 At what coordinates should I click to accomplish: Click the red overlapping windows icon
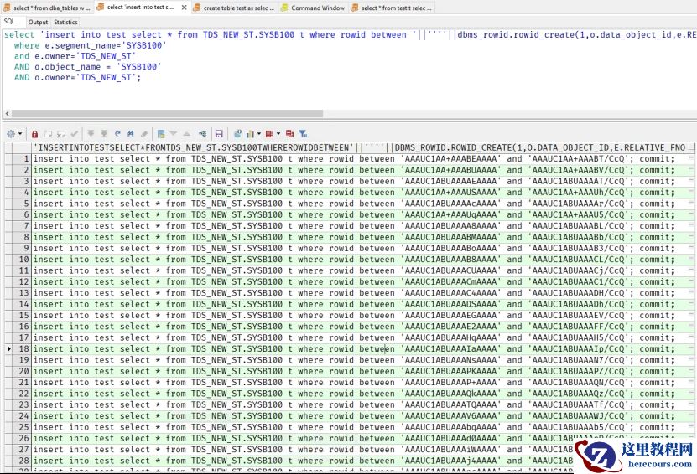pos(290,134)
